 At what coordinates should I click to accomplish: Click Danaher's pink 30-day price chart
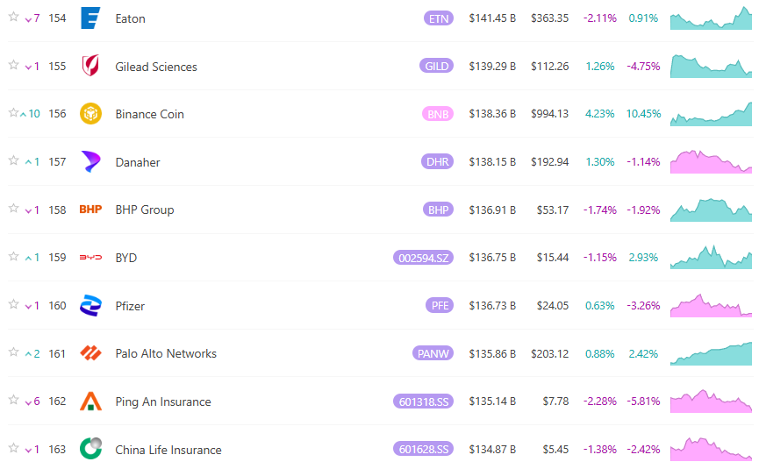[x=711, y=162]
